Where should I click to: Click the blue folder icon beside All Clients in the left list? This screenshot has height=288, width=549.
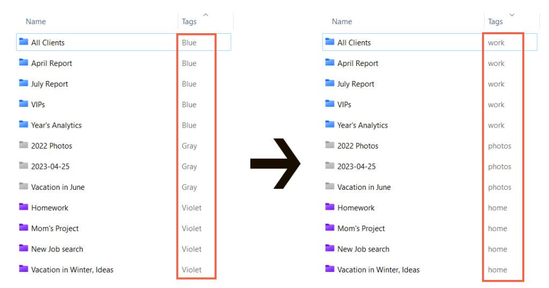coord(23,42)
